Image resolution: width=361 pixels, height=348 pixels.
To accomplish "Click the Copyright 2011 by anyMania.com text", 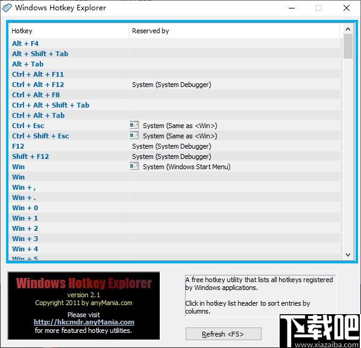I will click(x=84, y=303).
